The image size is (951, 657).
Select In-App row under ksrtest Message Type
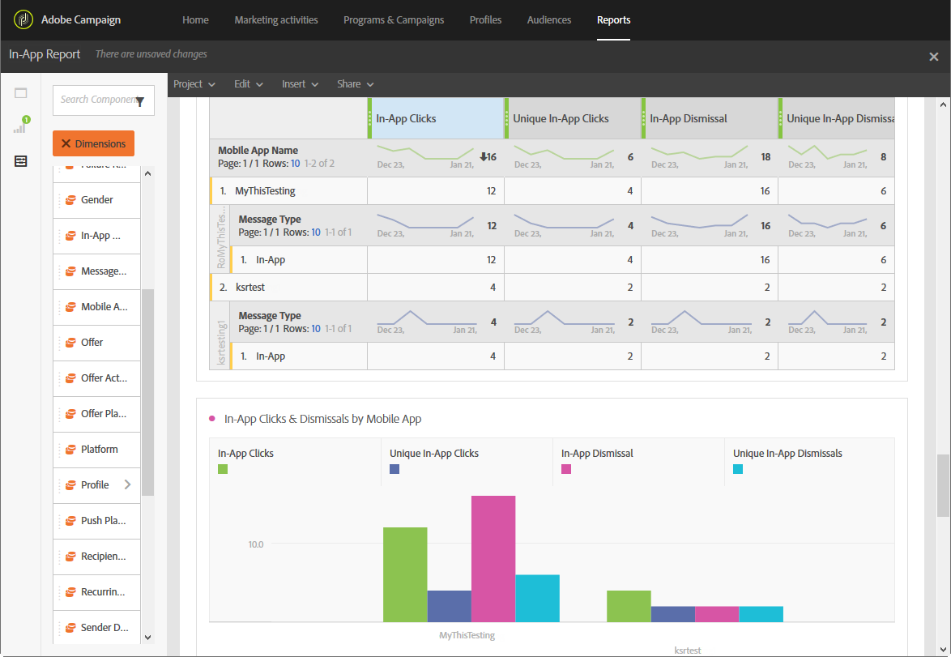click(x=562, y=356)
